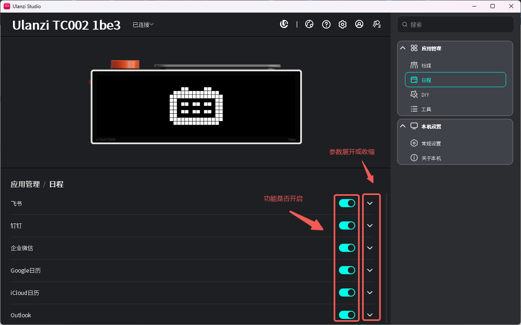Click the 企业微信 row label

(22, 248)
